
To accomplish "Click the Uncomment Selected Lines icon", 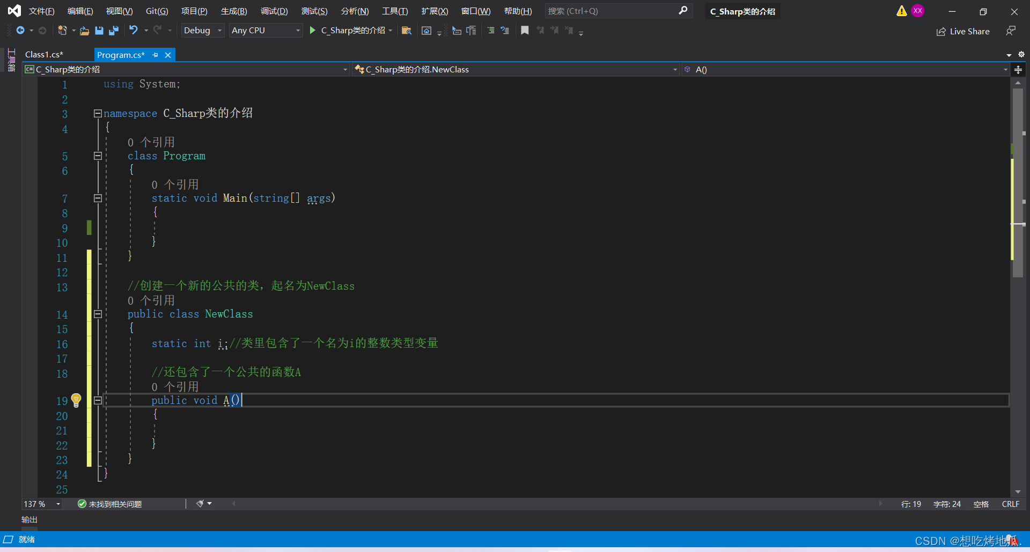I will 505,31.
